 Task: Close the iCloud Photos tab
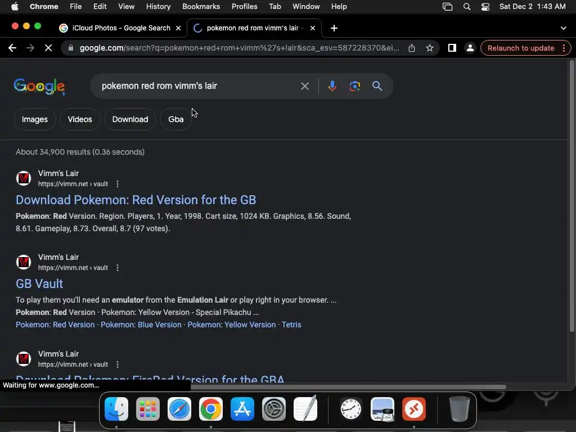(178, 28)
